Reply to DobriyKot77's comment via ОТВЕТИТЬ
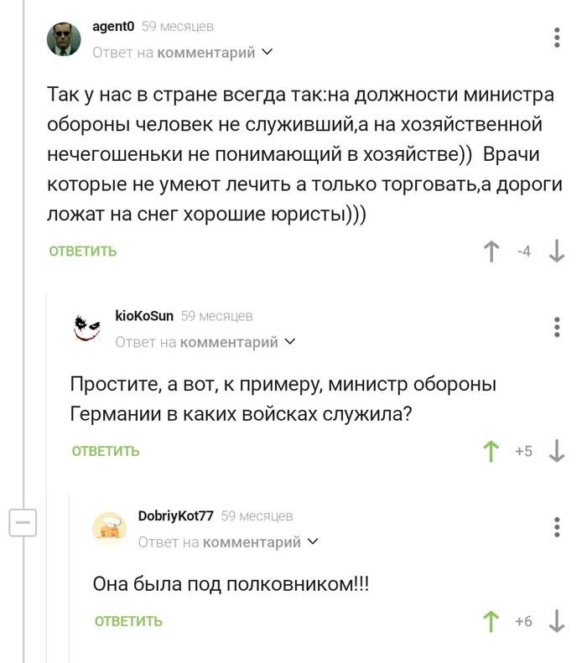This screenshot has width=587, height=663. 128,621
